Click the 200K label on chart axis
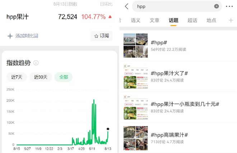This screenshot has height=153, width=237. (x=10, y=100)
